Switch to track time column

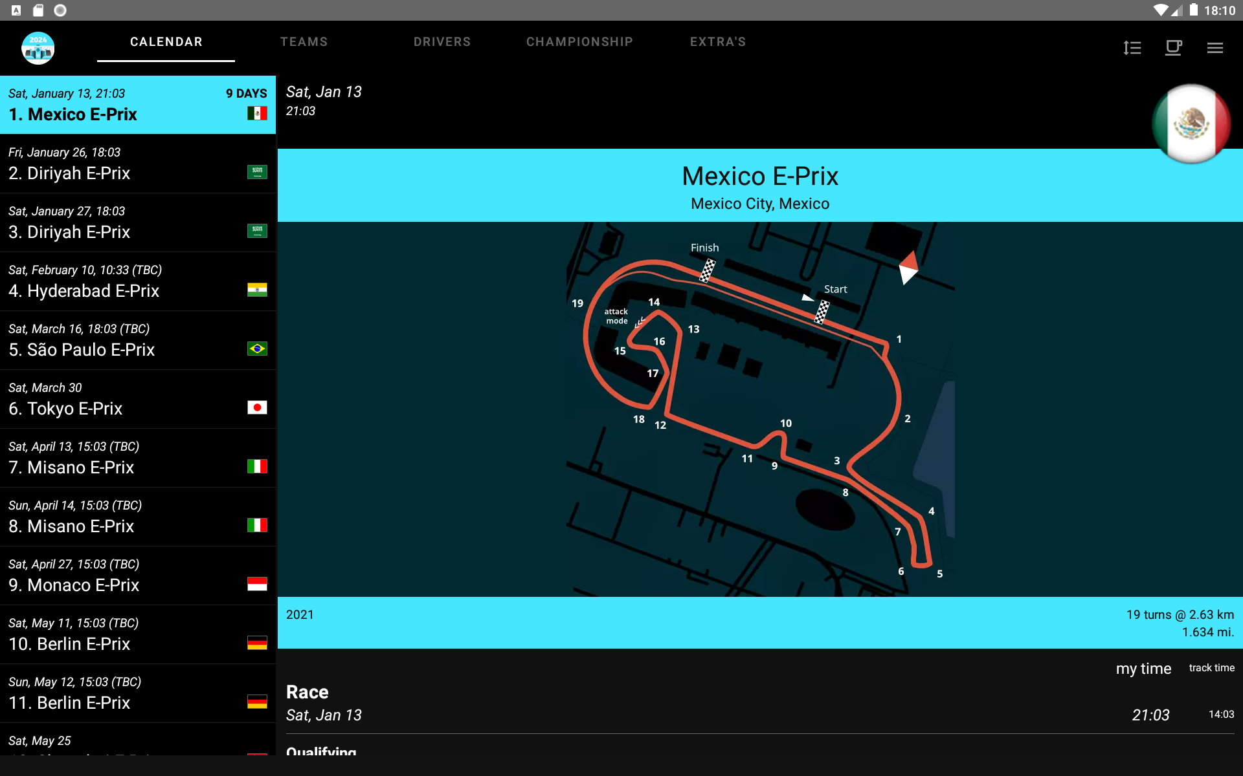pos(1211,668)
